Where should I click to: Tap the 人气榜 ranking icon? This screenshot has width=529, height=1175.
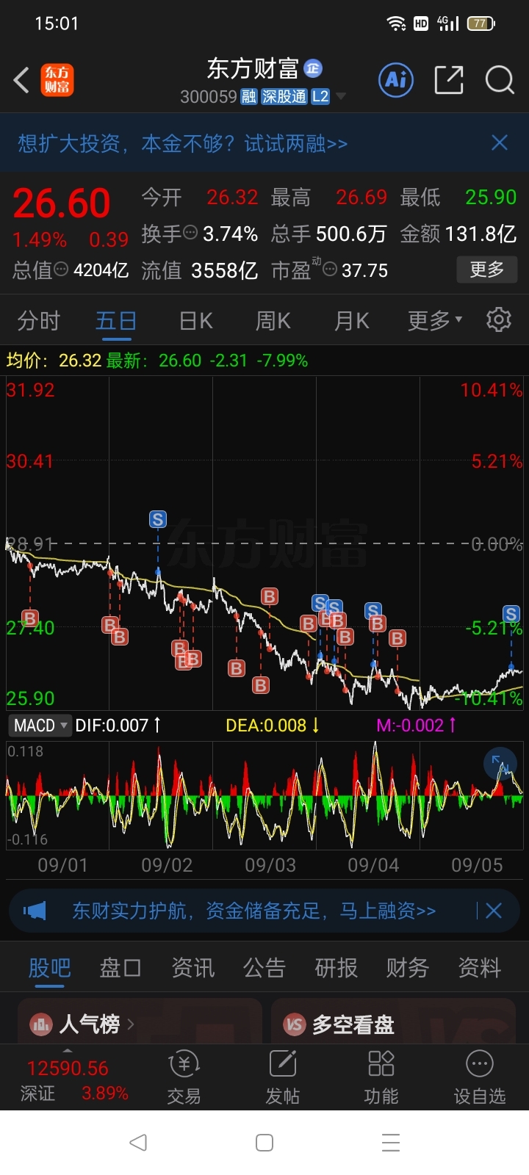(x=41, y=1024)
